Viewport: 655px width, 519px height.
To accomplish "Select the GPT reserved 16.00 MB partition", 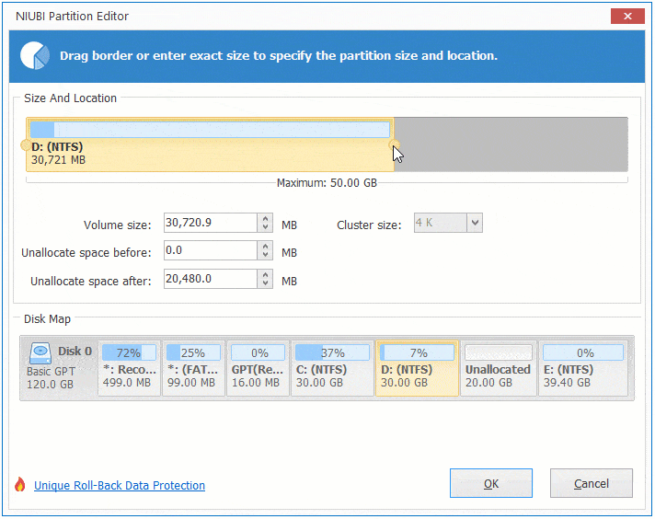I will coord(257,368).
